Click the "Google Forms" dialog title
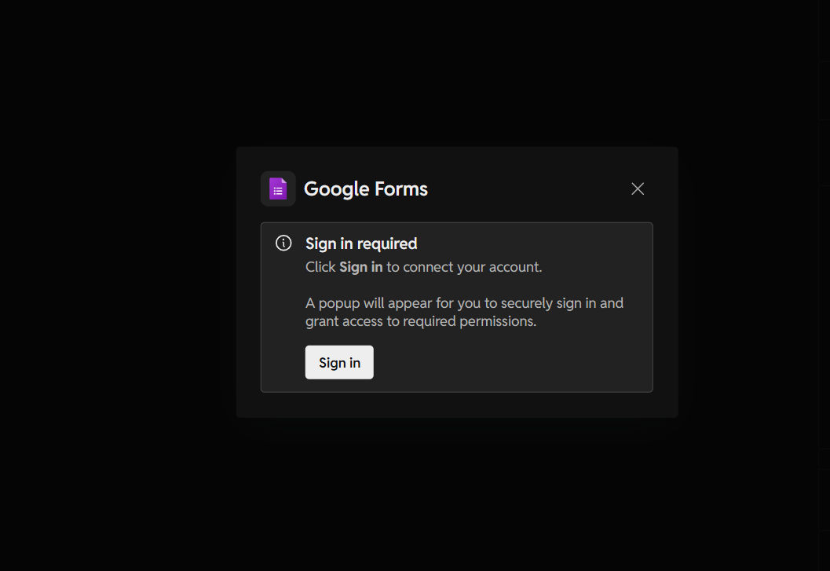 [x=365, y=189]
